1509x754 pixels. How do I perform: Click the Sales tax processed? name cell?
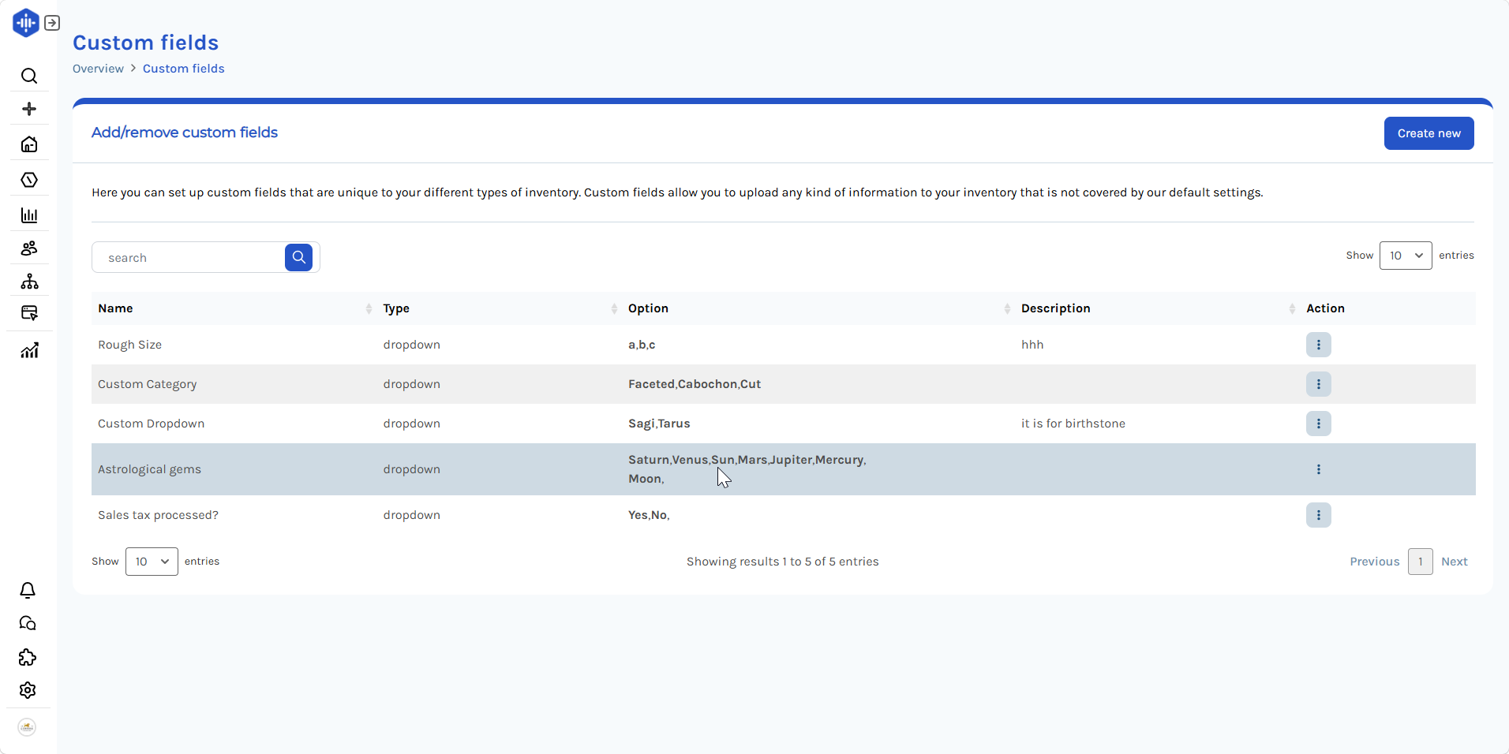coord(158,515)
